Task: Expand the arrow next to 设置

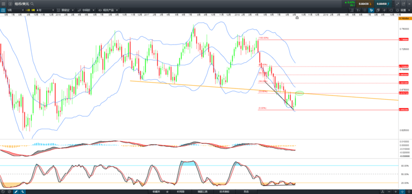Action: (409, 10)
